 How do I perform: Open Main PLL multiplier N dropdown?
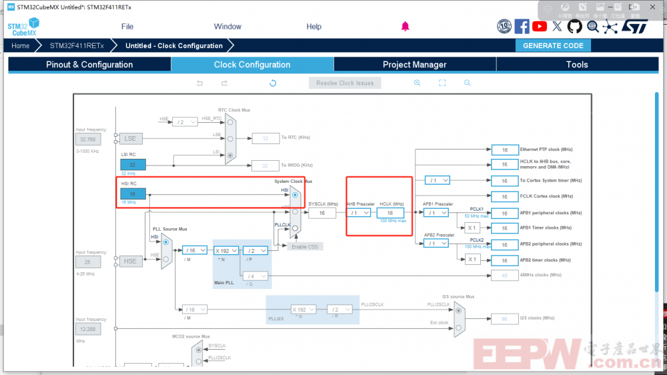point(226,251)
